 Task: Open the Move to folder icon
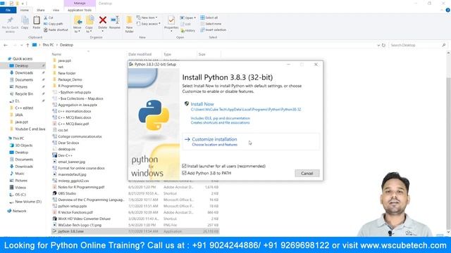78,20
